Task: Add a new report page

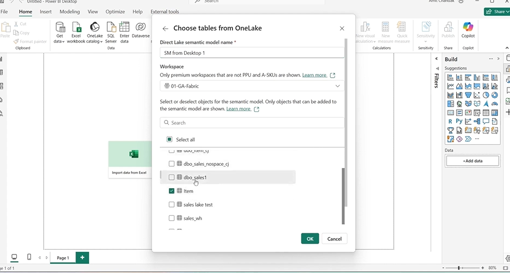Action: (x=83, y=257)
